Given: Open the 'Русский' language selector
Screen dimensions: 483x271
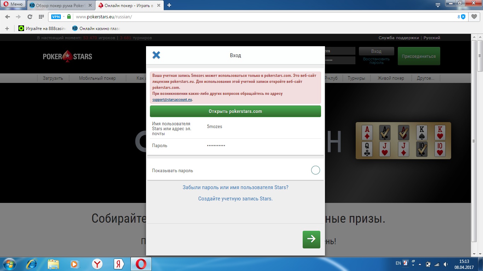Looking at the screenshot, I should pos(432,38).
